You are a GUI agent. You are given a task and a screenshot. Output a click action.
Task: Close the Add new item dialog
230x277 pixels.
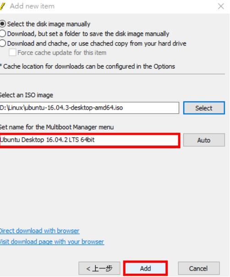pos(221,6)
